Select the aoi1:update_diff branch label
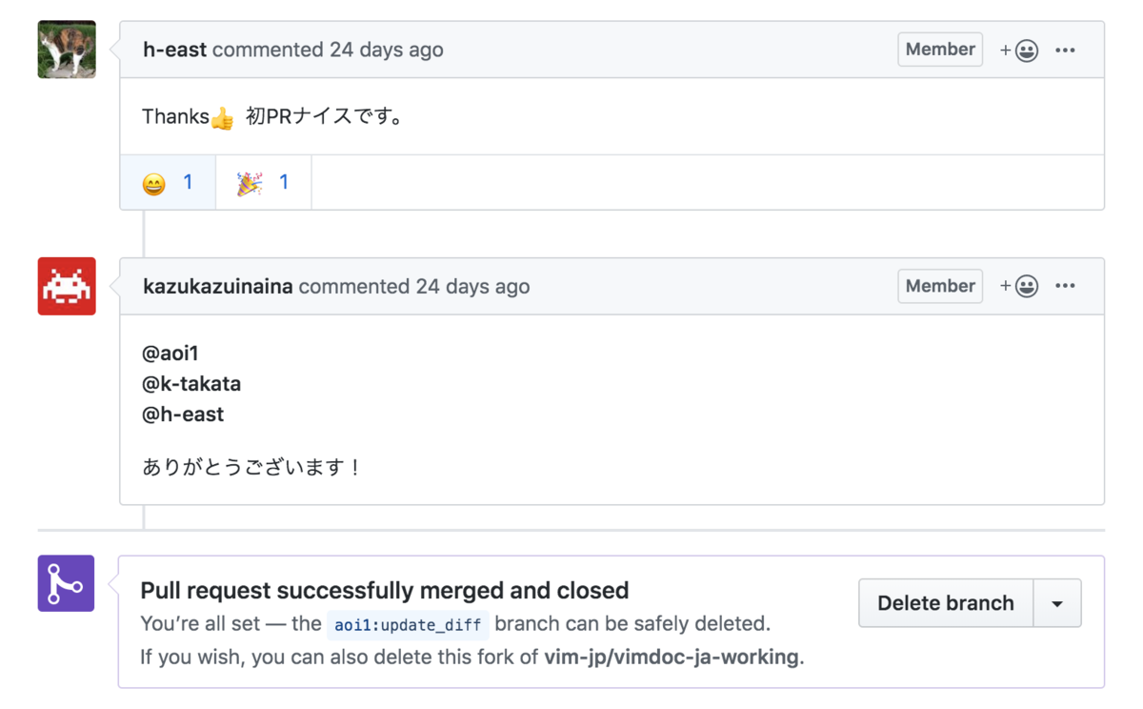The width and height of the screenshot is (1143, 709). point(408,625)
